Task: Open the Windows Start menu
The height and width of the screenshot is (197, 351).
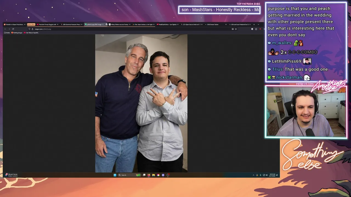Action: point(115,175)
